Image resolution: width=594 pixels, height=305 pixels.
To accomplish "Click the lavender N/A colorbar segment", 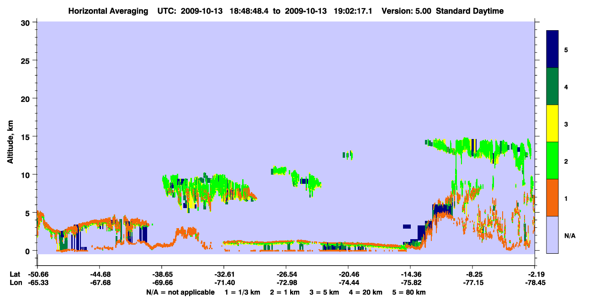I will (552, 235).
